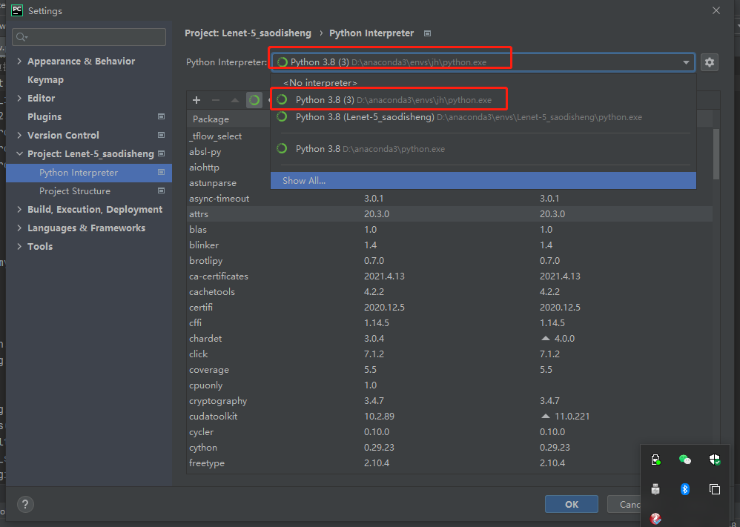Image resolution: width=740 pixels, height=527 pixels.
Task: Open the Keymap settings page
Action: (45, 80)
